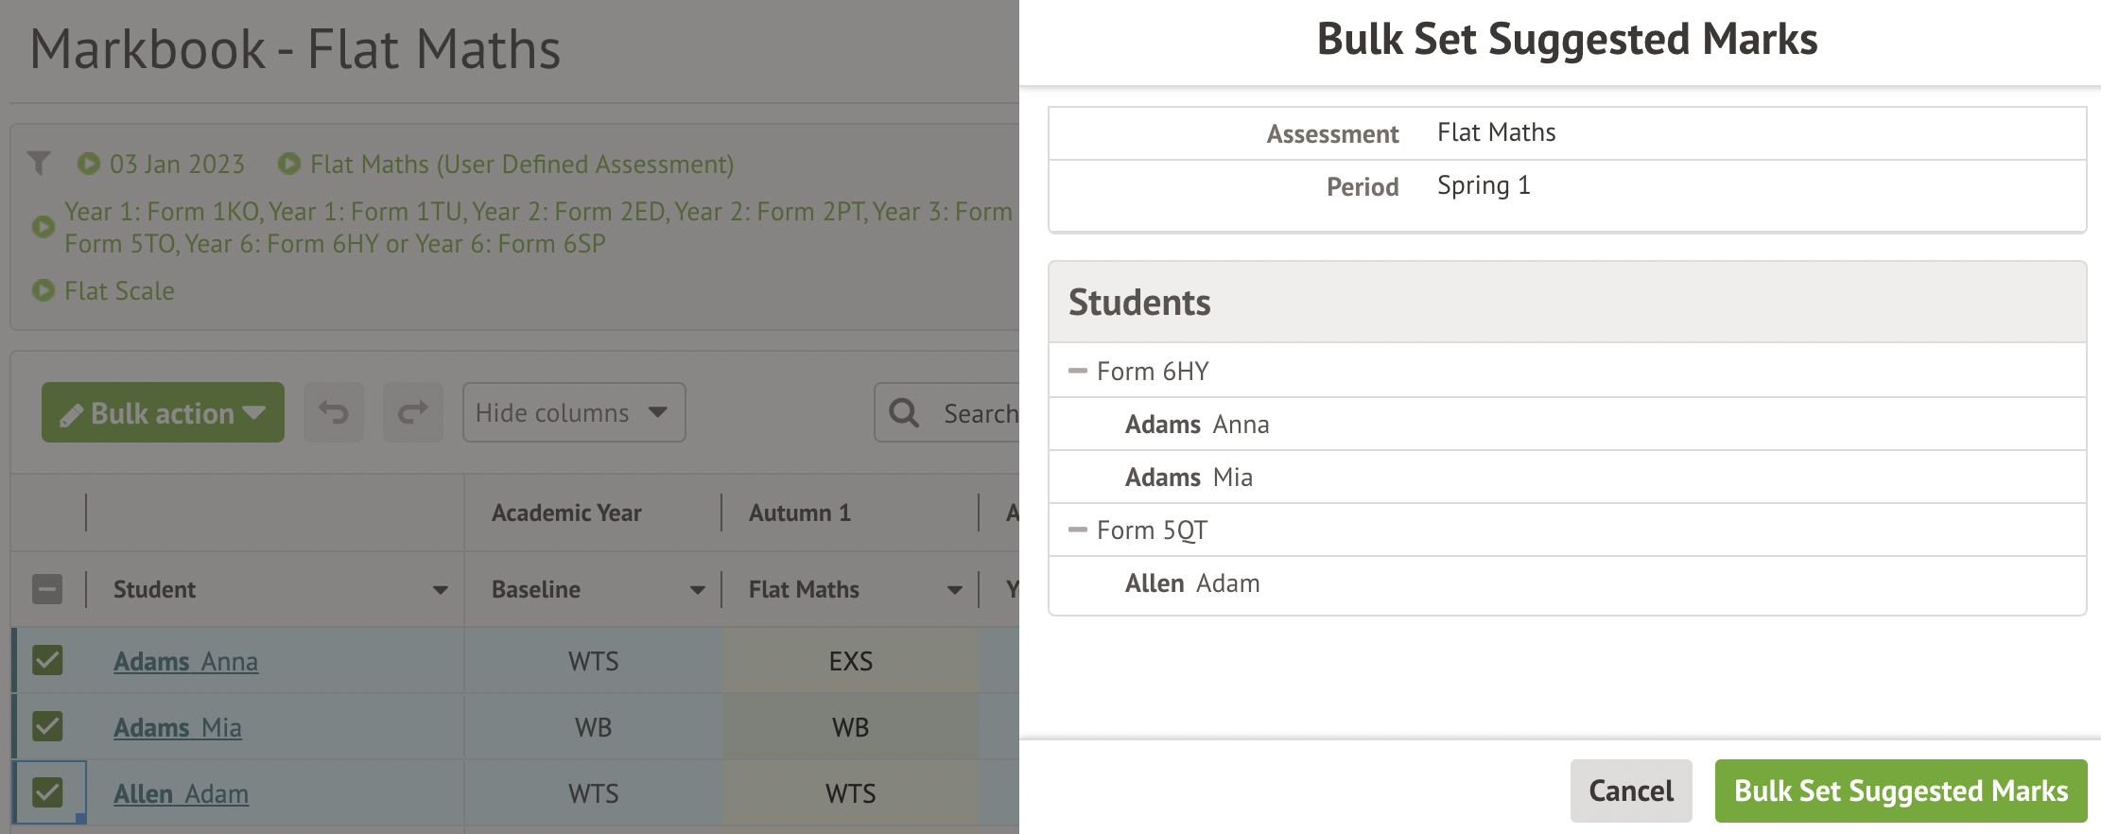Collapse the Form 6HY student group
The image size is (2101, 834).
(1077, 371)
